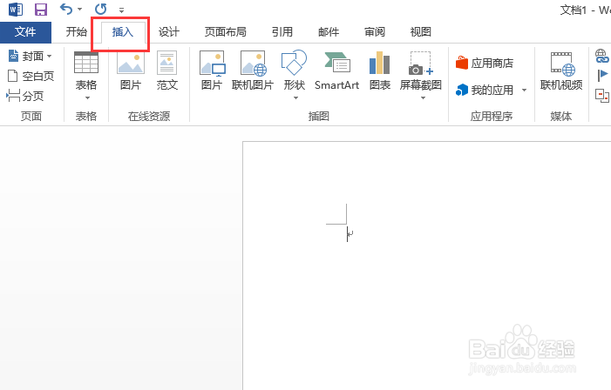The image size is (611, 390).
Task: Click the 屏幕截图 screenshot icon
Action: point(421,63)
